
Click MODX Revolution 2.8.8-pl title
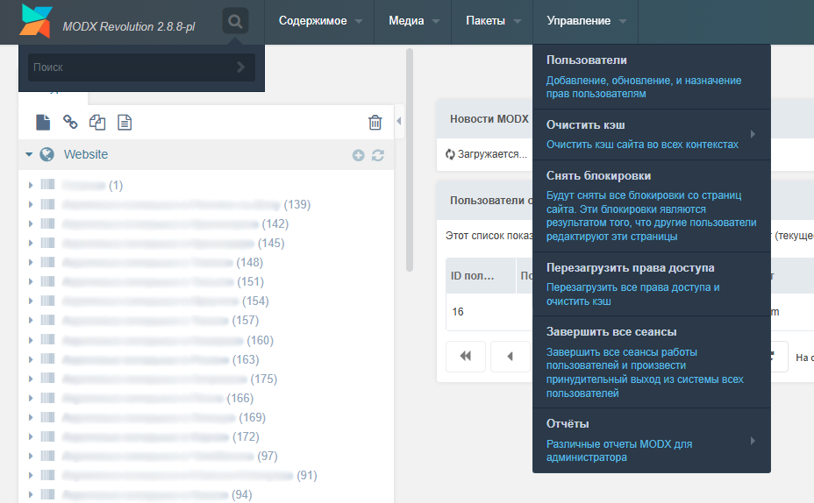point(128,26)
